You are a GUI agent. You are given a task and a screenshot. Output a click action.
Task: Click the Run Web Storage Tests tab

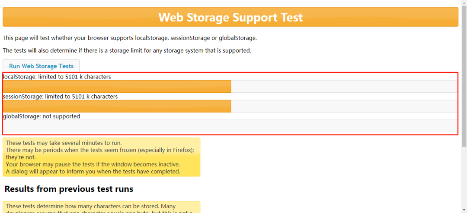click(x=41, y=66)
